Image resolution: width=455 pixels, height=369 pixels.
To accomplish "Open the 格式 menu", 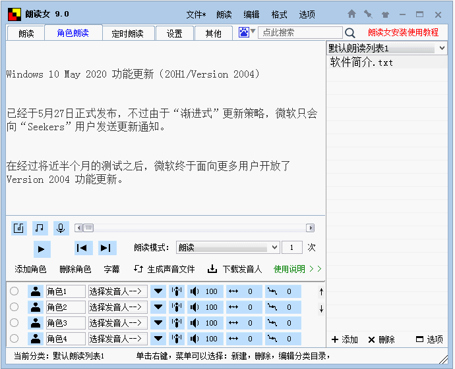I will tap(279, 14).
